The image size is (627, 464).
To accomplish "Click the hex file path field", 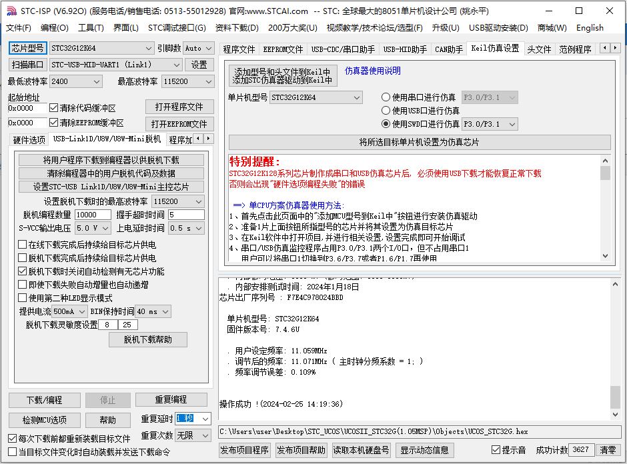I will click(x=420, y=431).
